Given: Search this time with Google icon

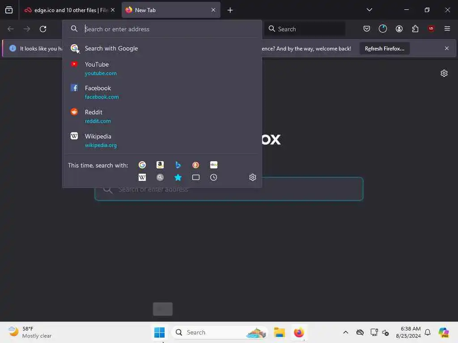Looking at the screenshot, I should coord(142,165).
